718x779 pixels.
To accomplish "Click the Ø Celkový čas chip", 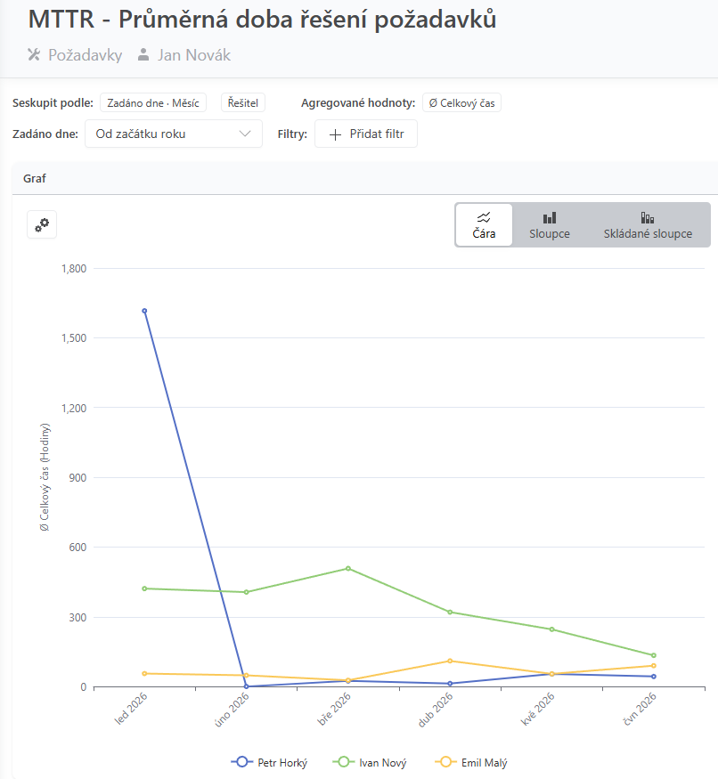I will pyautogui.click(x=462, y=103).
